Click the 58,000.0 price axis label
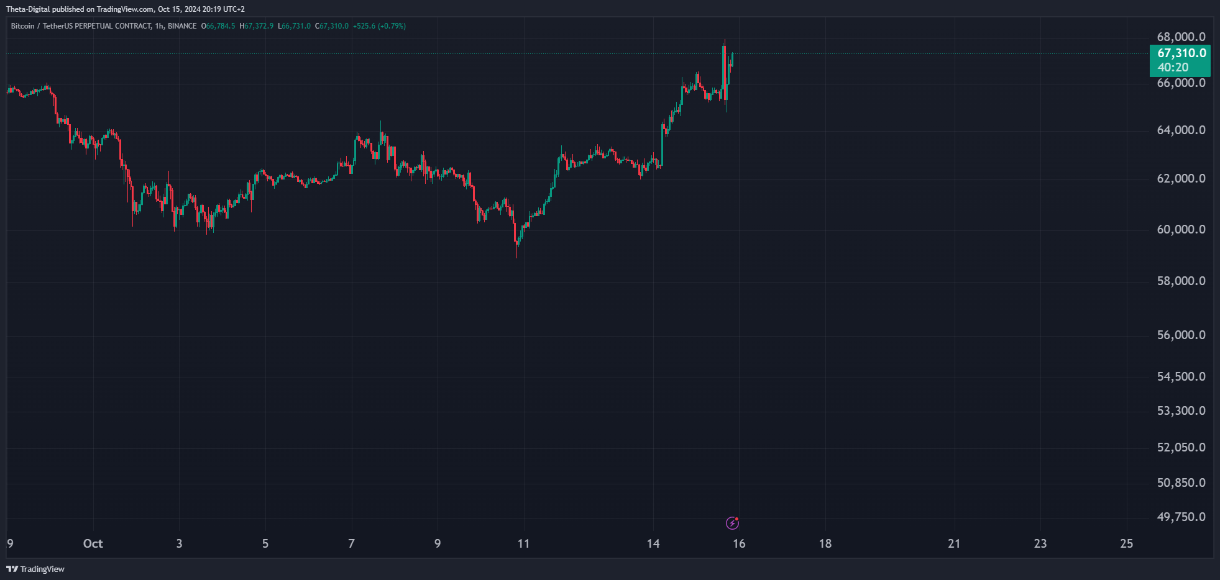This screenshot has height=580, width=1220. [1181, 281]
